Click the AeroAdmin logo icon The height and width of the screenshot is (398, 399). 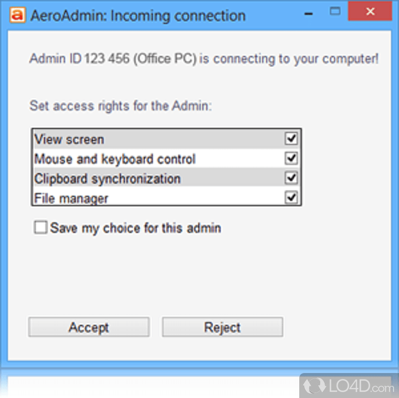click(18, 15)
